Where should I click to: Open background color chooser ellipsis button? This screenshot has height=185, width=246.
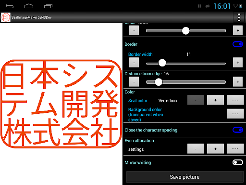[235, 114]
